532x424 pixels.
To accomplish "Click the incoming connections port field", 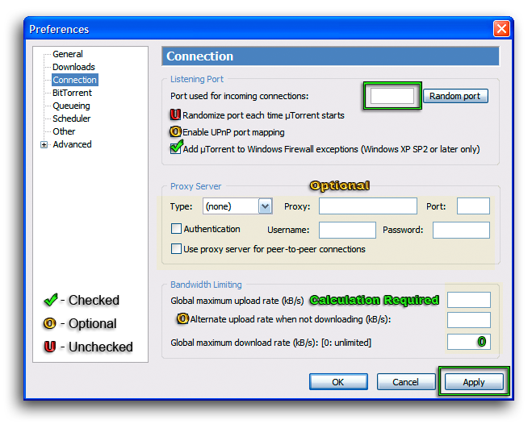I will (392, 96).
